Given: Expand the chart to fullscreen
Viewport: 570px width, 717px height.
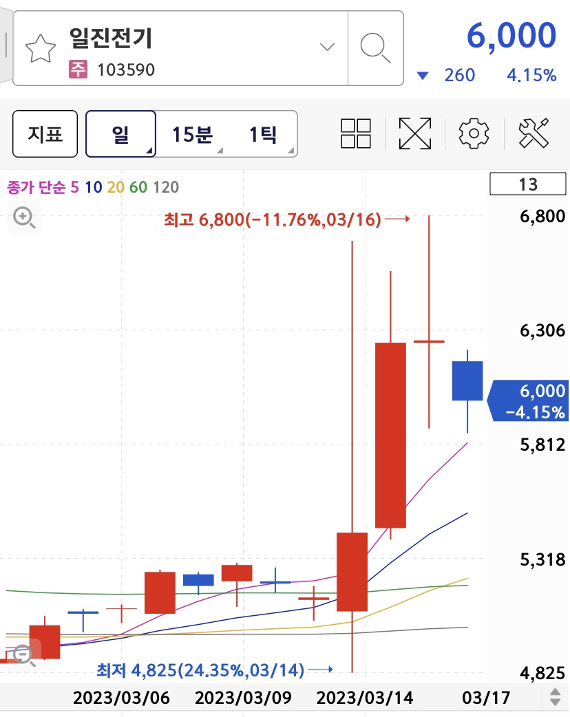Looking at the screenshot, I should pos(415,134).
